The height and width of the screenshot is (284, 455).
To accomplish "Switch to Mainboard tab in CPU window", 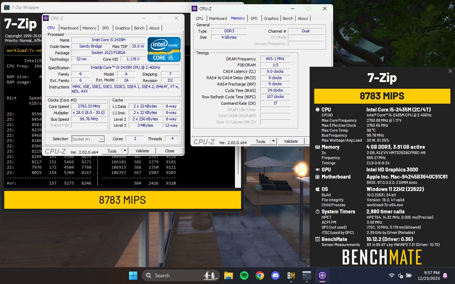I will coord(69,28).
